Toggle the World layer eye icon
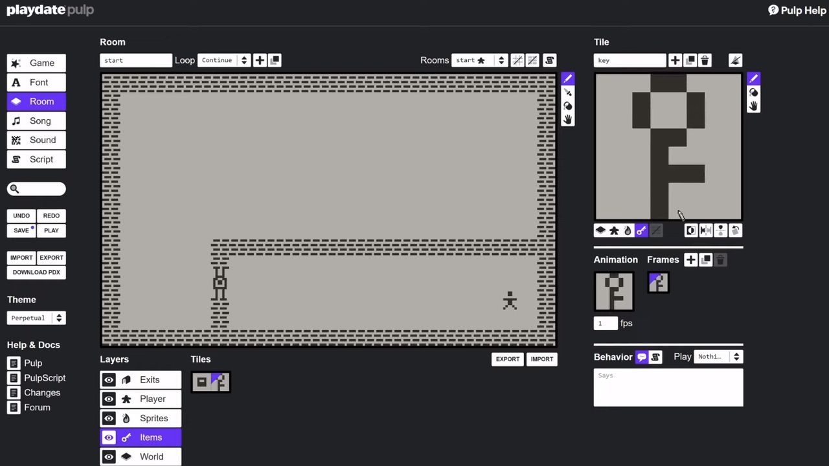This screenshot has height=466, width=829. coord(109,456)
